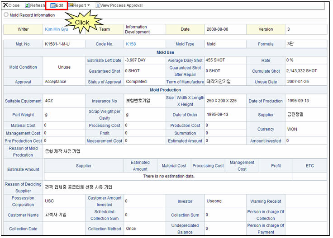Select the Mold Record Information radio button

click(x=6, y=15)
